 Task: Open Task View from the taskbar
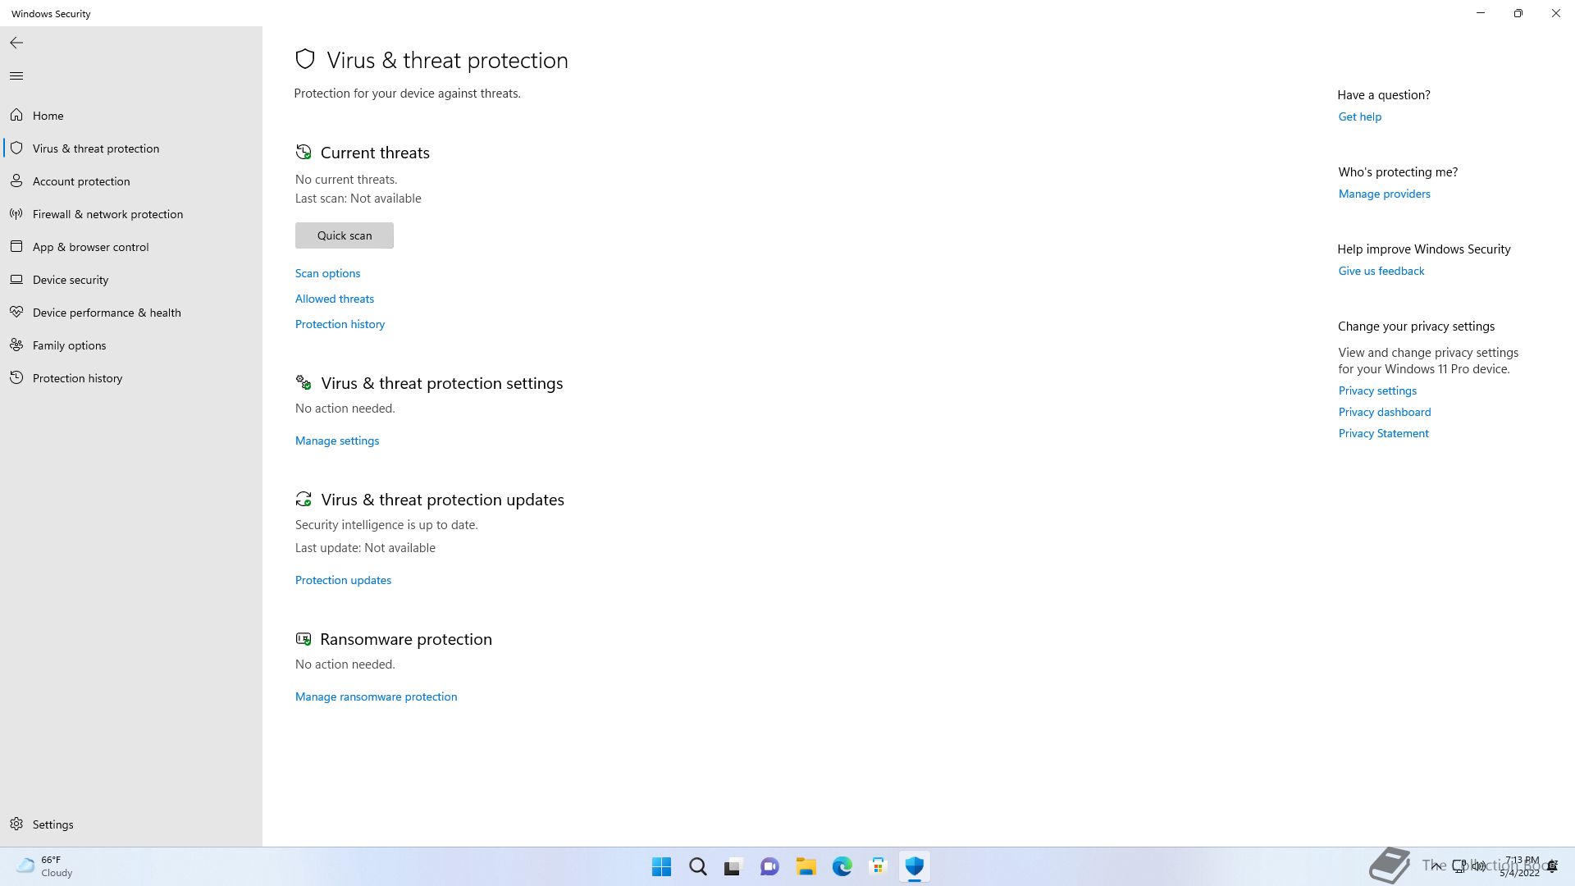pyautogui.click(x=733, y=866)
